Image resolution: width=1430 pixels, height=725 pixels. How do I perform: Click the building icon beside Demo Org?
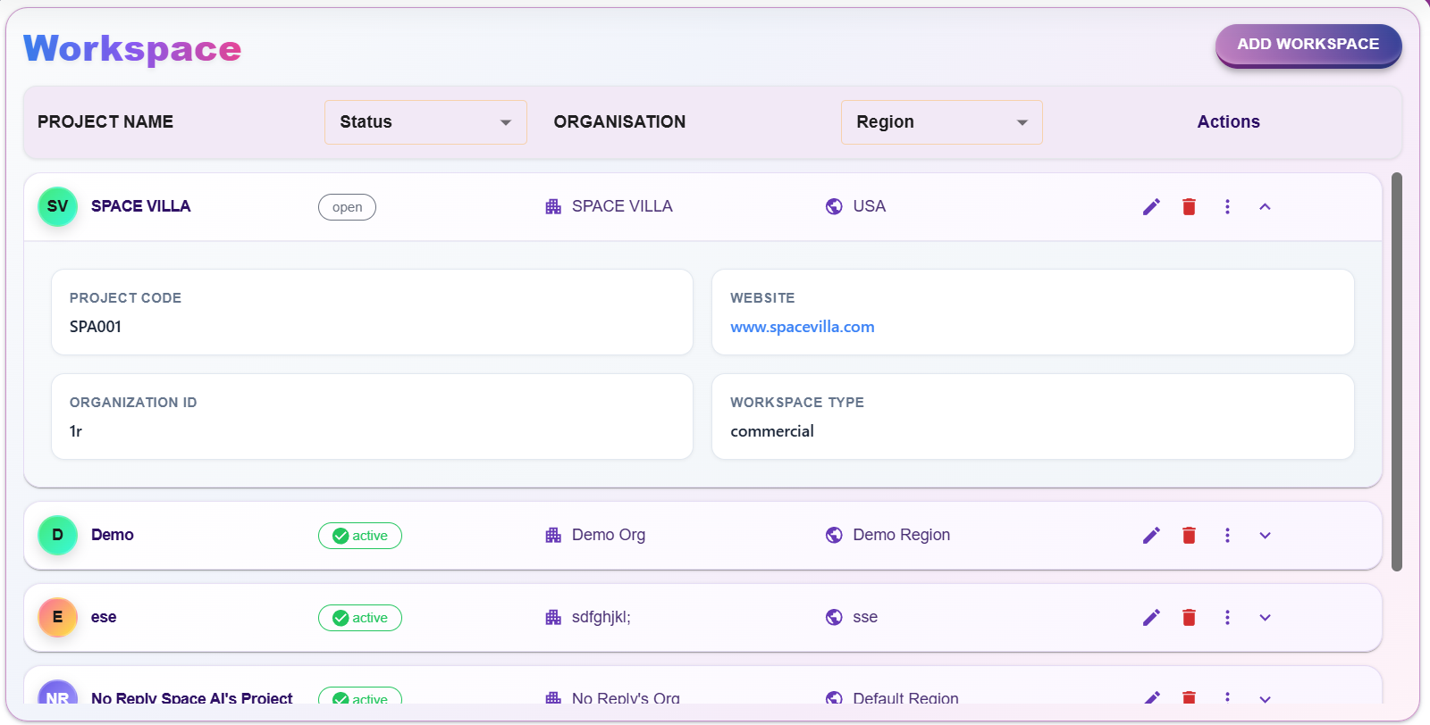[x=553, y=536]
